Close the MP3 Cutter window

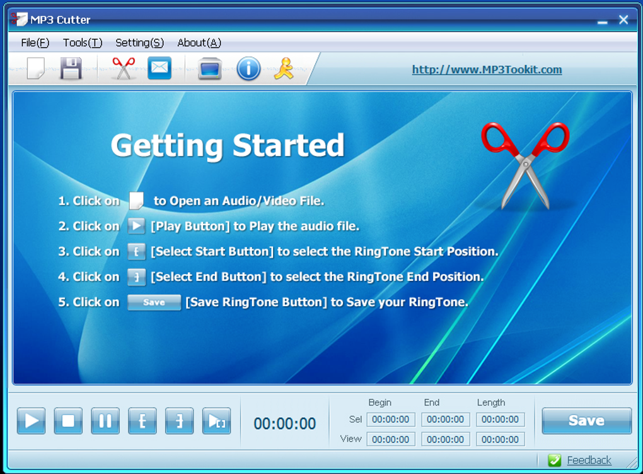[x=623, y=20]
